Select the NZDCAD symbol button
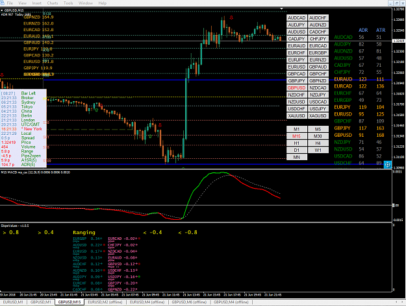 (318, 88)
